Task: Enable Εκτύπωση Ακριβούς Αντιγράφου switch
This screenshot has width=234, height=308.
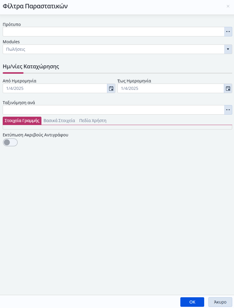Action: click(10, 142)
